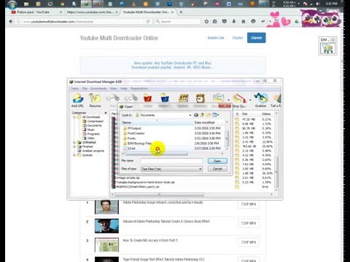Image resolution: width=350 pixels, height=262 pixels.
Task: Open a new Firefox tab with plus
Action: click(181, 12)
